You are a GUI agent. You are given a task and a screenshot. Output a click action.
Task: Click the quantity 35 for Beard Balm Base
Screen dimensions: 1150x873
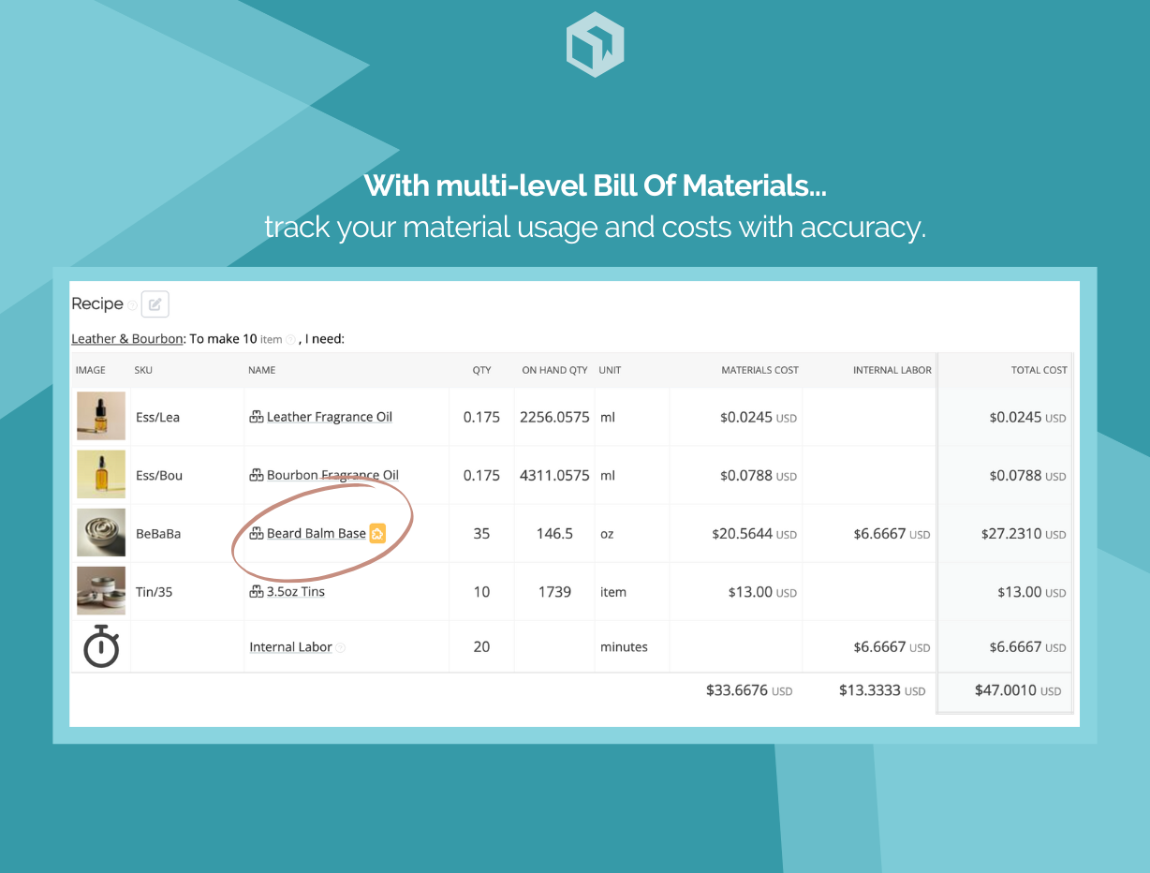click(x=481, y=533)
